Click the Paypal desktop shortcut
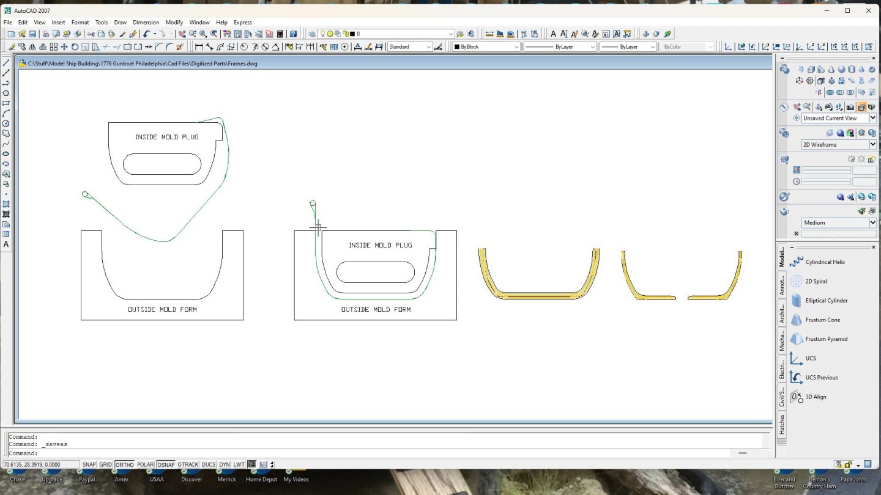The height and width of the screenshot is (495, 881). coord(87,476)
